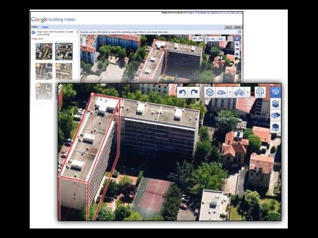Select the first image view thumbnail
This screenshot has width=318, height=238.
click(44, 51)
